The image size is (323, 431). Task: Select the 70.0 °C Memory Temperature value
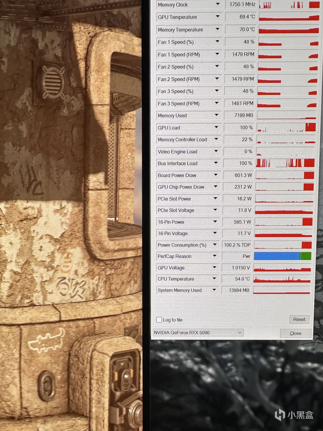point(240,29)
